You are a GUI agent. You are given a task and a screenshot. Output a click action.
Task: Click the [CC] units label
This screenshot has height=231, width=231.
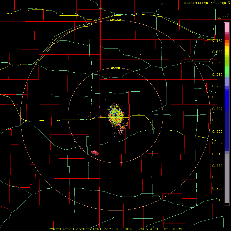point(219,18)
